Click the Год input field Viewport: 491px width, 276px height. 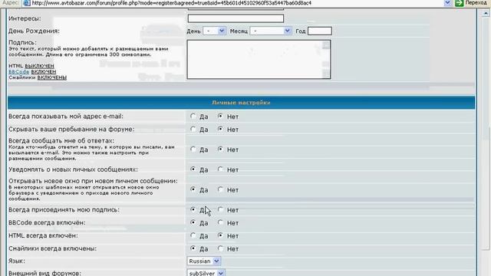coord(319,31)
